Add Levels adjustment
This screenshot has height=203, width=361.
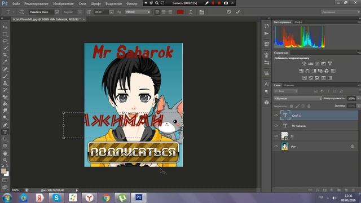point(311,64)
